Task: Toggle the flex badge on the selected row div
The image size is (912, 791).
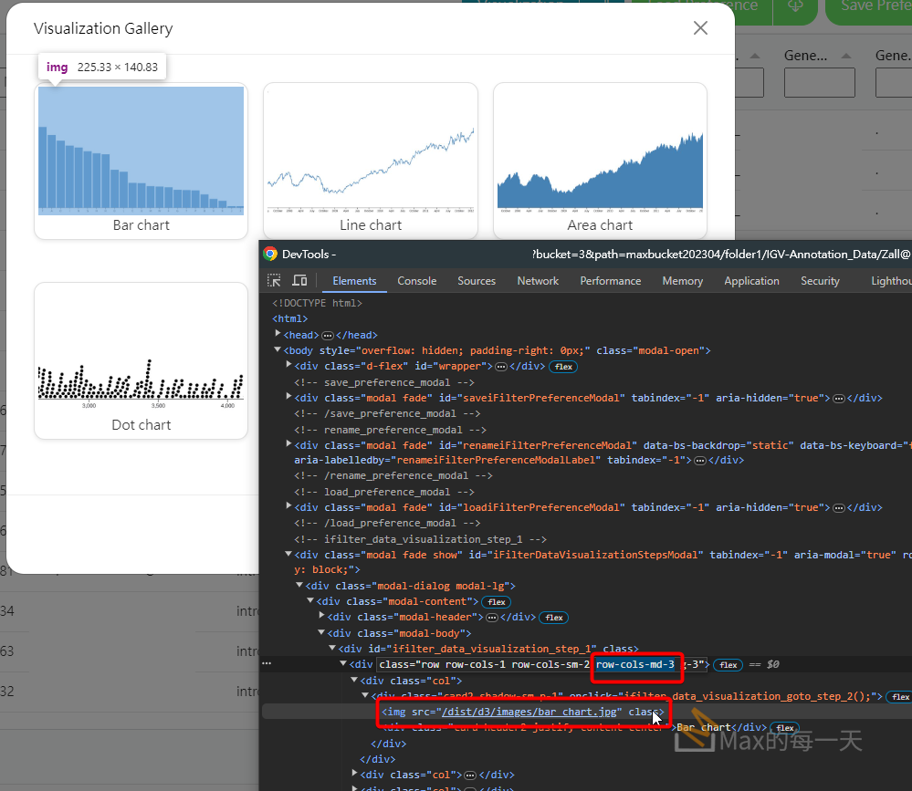Action: click(728, 665)
